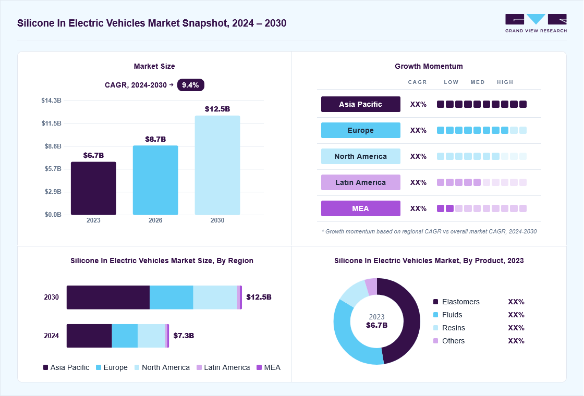The height and width of the screenshot is (396, 584).
Task: Click the XX% value next to Elastomers
Action: click(x=516, y=302)
